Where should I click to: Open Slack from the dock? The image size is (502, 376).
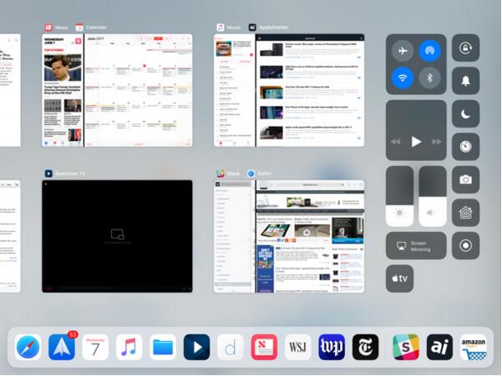406,347
